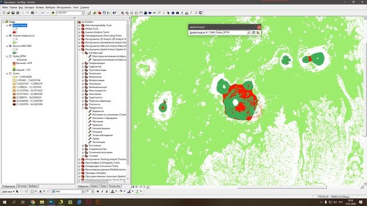Collapse the Hydra_SRTM layer legend
367x206 pixels.
pyautogui.click(x=7, y=56)
